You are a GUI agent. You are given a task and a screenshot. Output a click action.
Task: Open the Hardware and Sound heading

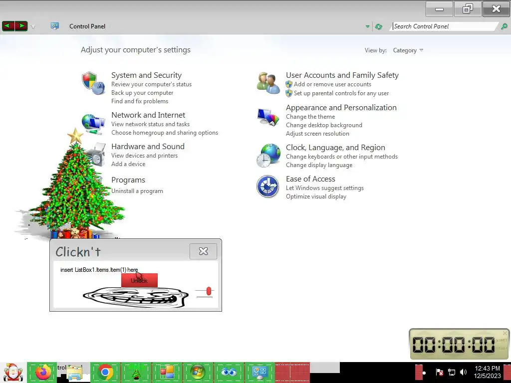click(x=148, y=147)
